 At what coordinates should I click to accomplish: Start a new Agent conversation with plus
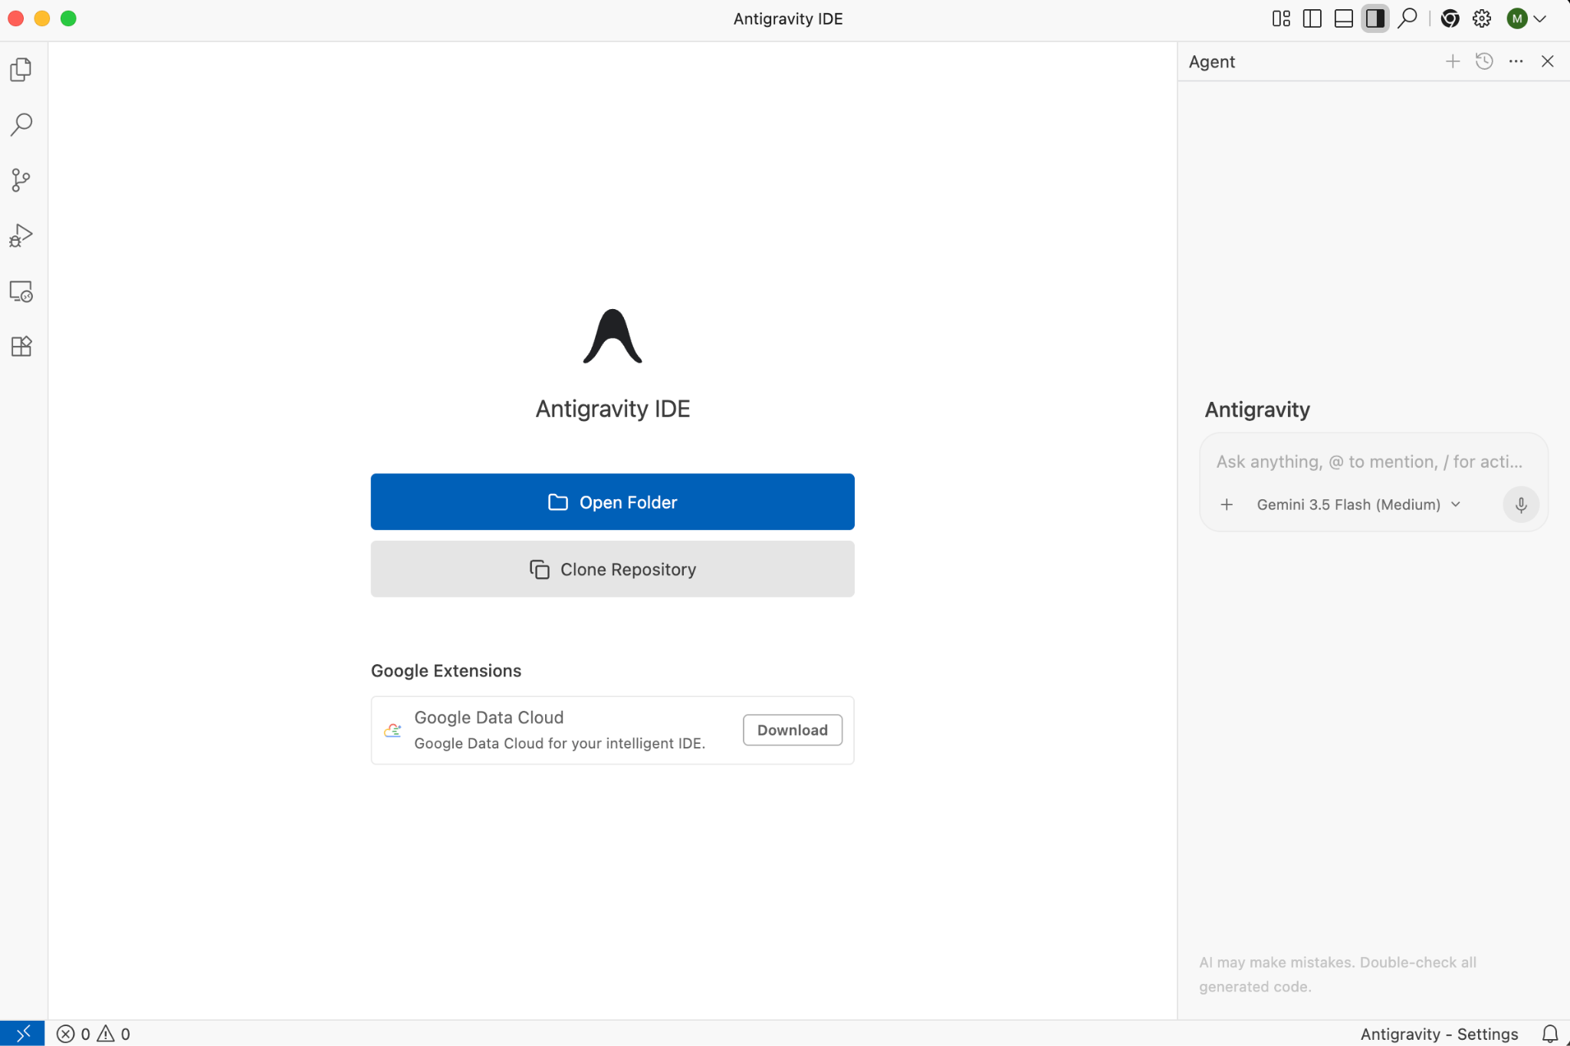1453,61
